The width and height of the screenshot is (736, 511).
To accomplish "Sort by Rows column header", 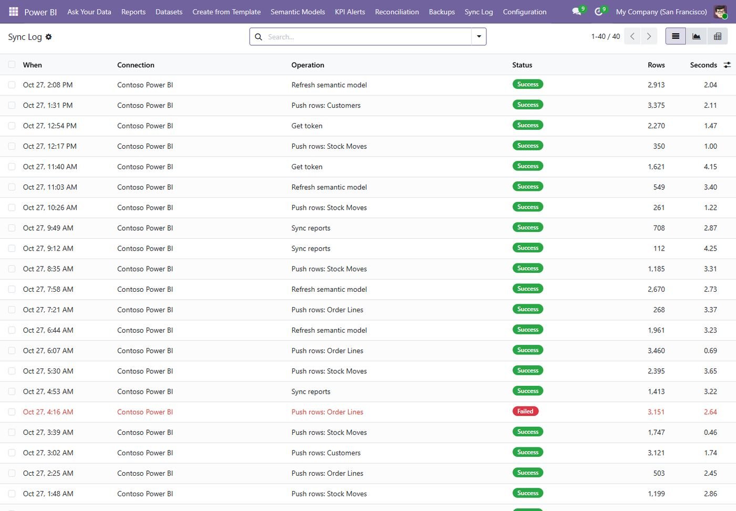I will tap(656, 65).
